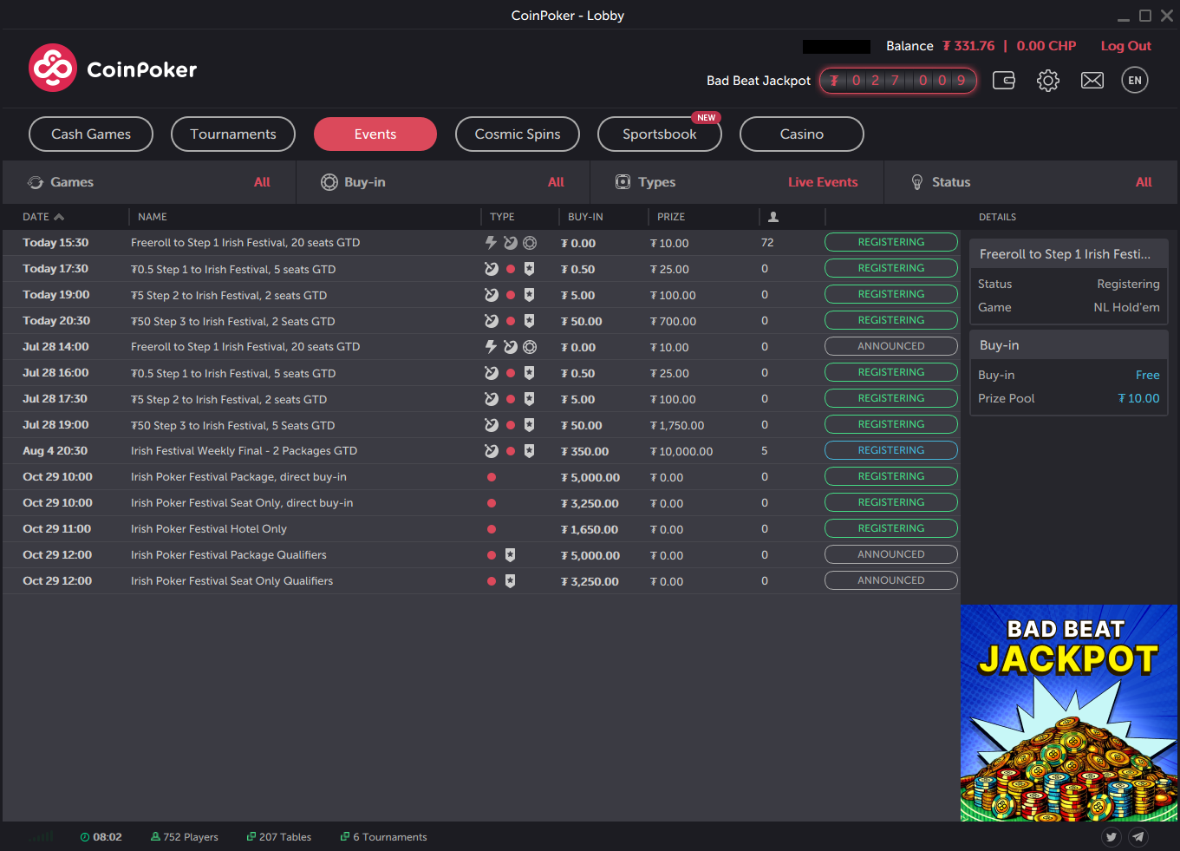1180x851 pixels.
Task: Click the Bad Beat Jackpot banner image
Action: pos(1068,713)
